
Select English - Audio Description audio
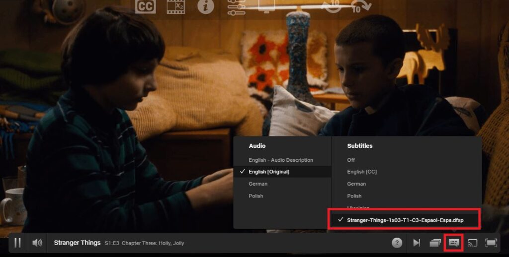pos(281,160)
